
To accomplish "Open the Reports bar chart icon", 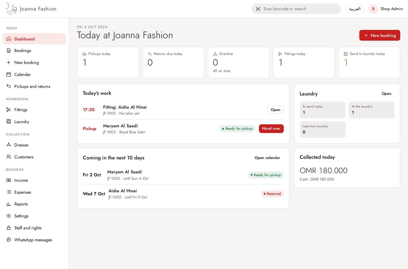I will click(x=9, y=204).
